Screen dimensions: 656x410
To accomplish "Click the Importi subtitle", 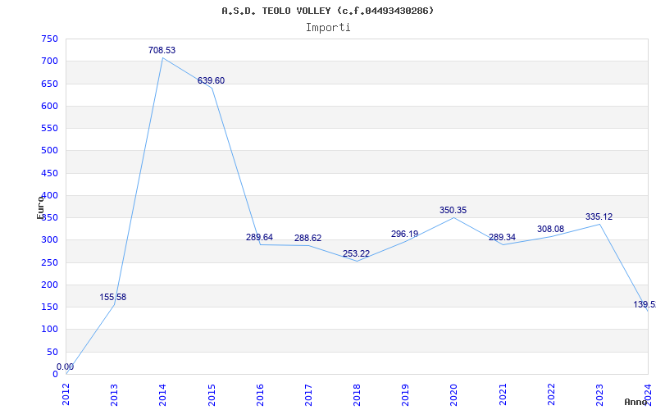I will [328, 28].
